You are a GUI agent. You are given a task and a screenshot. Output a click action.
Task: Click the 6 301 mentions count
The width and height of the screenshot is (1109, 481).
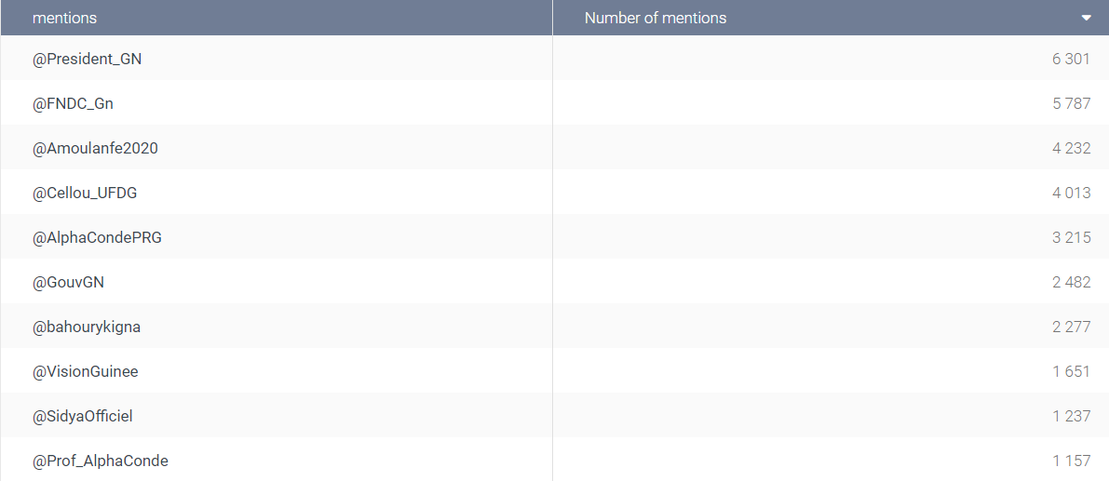point(1071,60)
